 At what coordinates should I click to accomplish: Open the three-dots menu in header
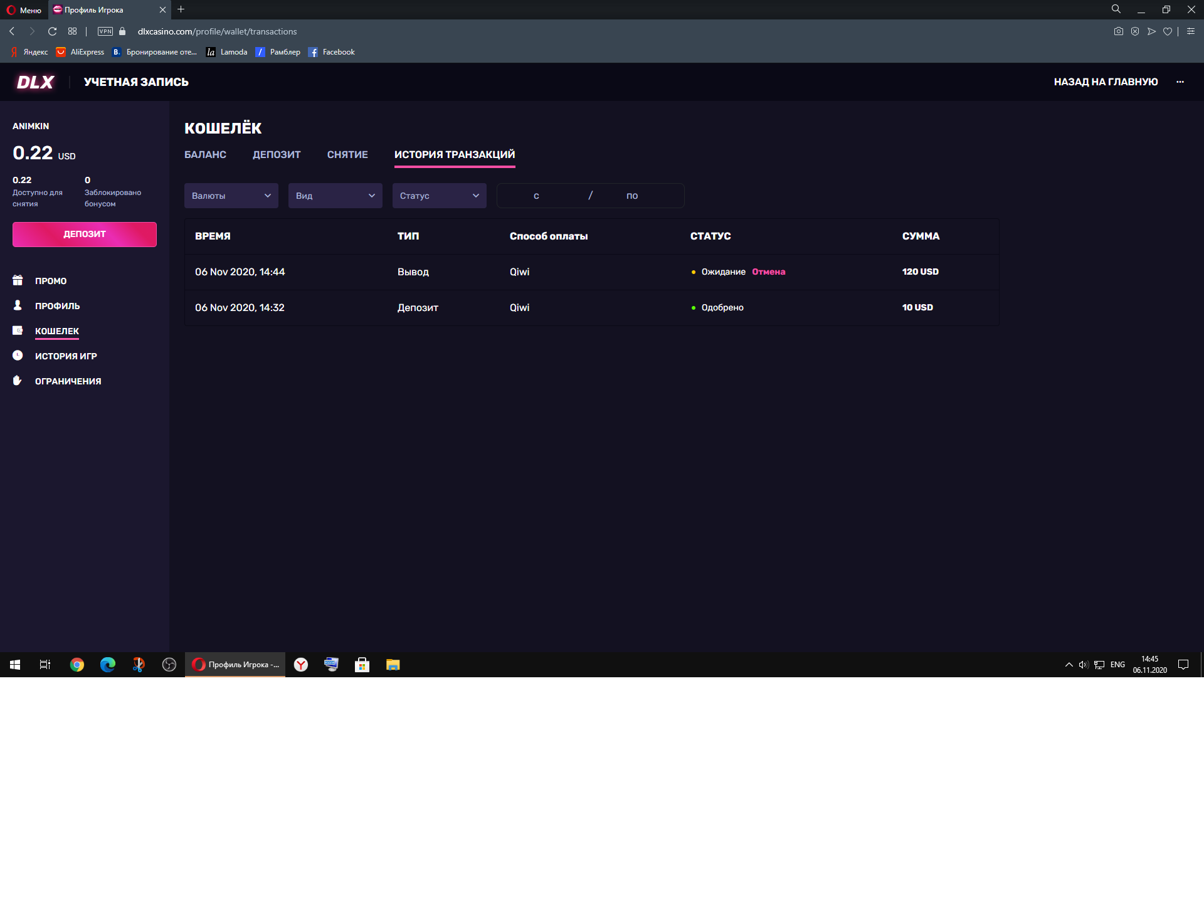point(1180,82)
